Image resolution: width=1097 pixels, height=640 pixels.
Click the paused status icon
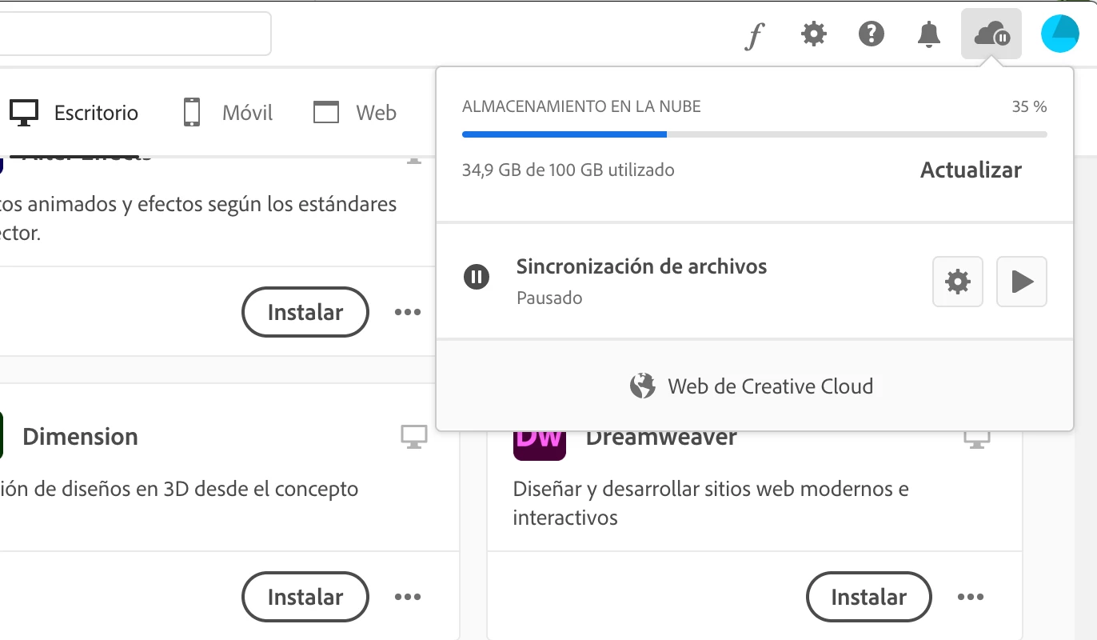click(477, 278)
